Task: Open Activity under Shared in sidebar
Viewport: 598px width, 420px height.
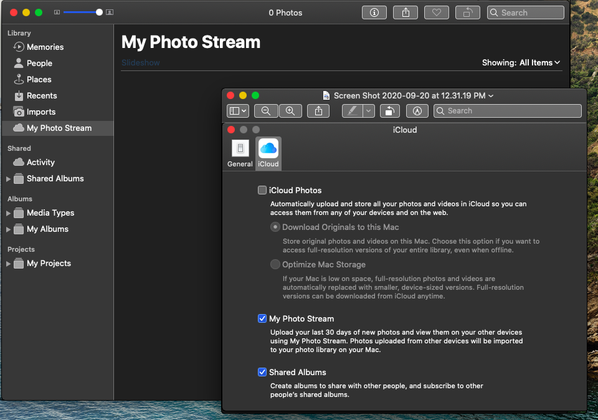Action: tap(57, 162)
